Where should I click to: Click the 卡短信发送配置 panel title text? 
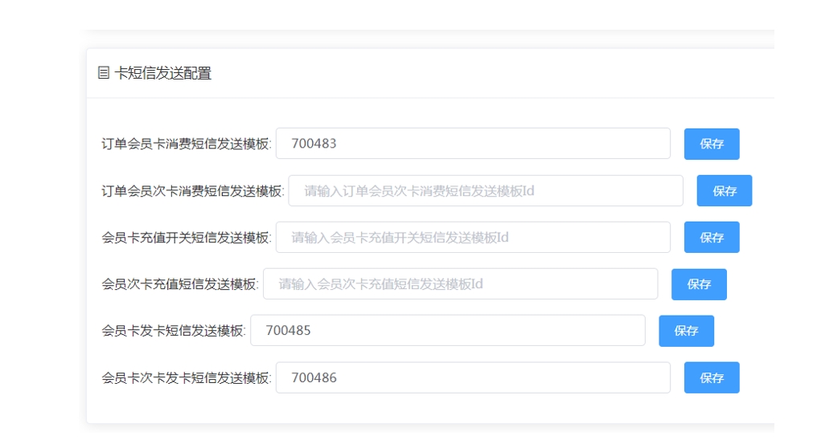[x=163, y=73]
